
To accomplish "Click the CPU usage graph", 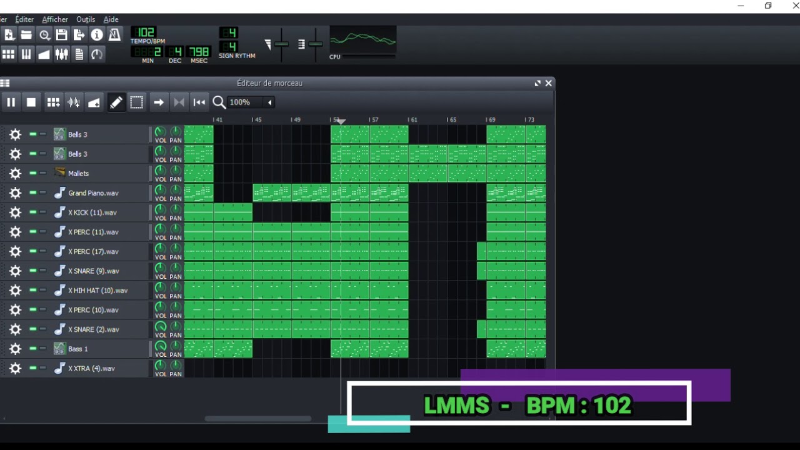I will tap(363, 41).
